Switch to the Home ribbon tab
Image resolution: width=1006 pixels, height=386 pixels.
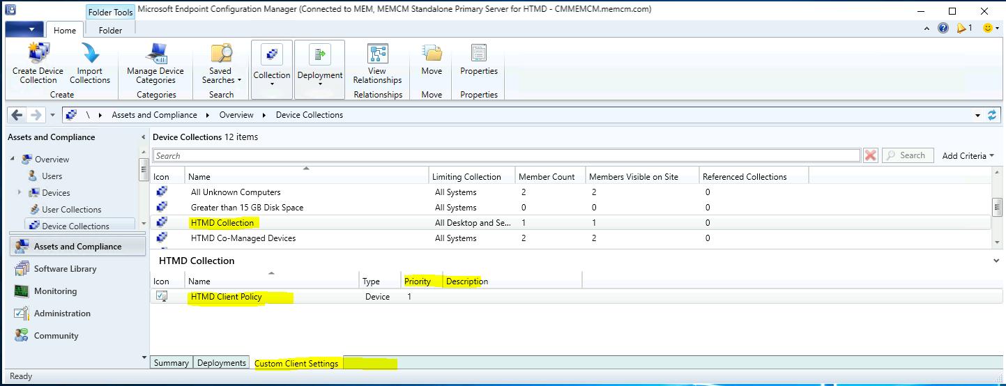(65, 30)
